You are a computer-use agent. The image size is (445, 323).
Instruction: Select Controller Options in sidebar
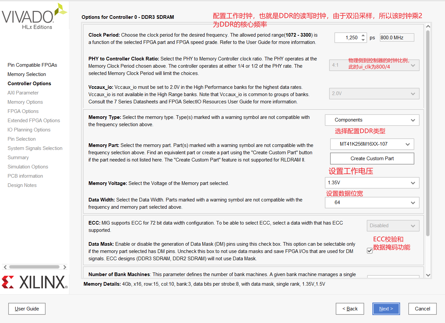(x=29, y=84)
